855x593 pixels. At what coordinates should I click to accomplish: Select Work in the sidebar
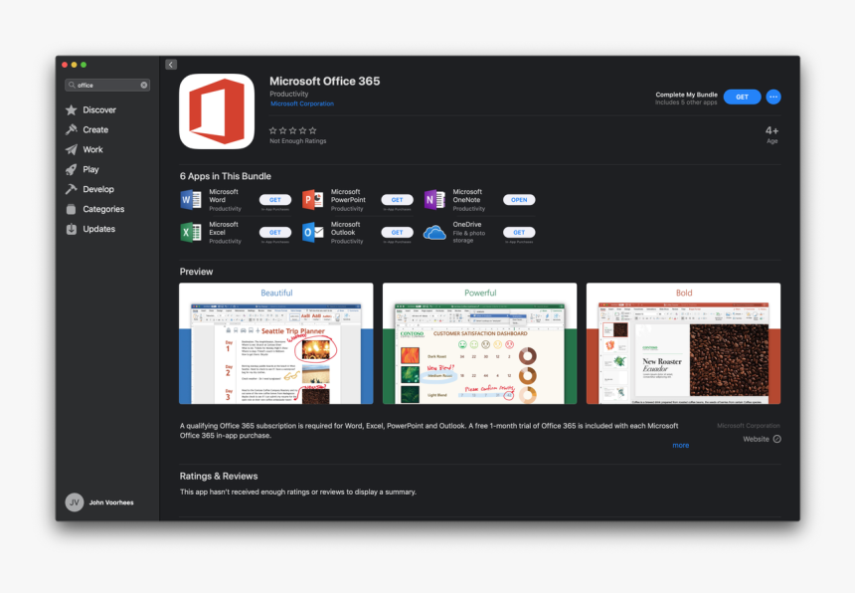pyautogui.click(x=92, y=149)
